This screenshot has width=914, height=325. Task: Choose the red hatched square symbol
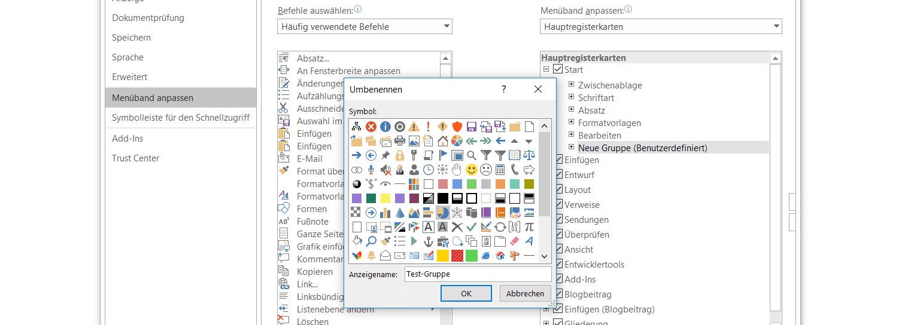pyautogui.click(x=457, y=256)
